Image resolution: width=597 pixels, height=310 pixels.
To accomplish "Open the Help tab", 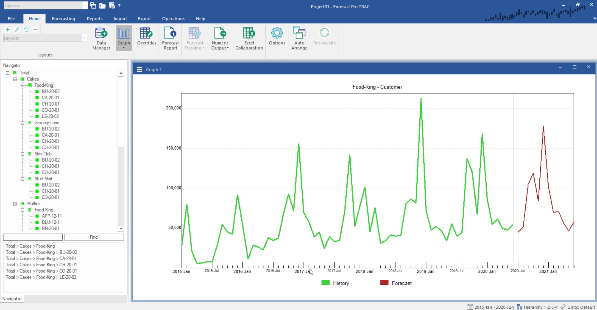I will 200,19.
